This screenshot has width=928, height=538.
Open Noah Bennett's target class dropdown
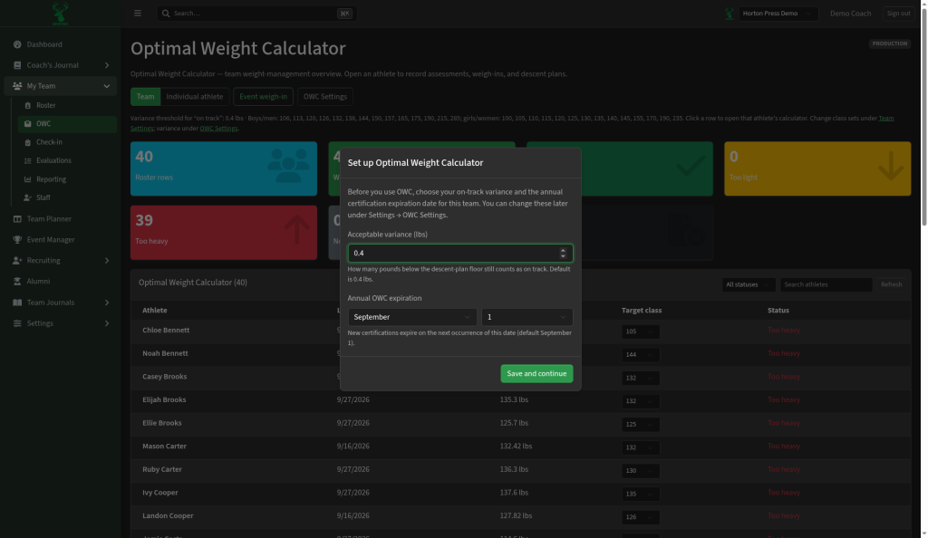pyautogui.click(x=641, y=355)
